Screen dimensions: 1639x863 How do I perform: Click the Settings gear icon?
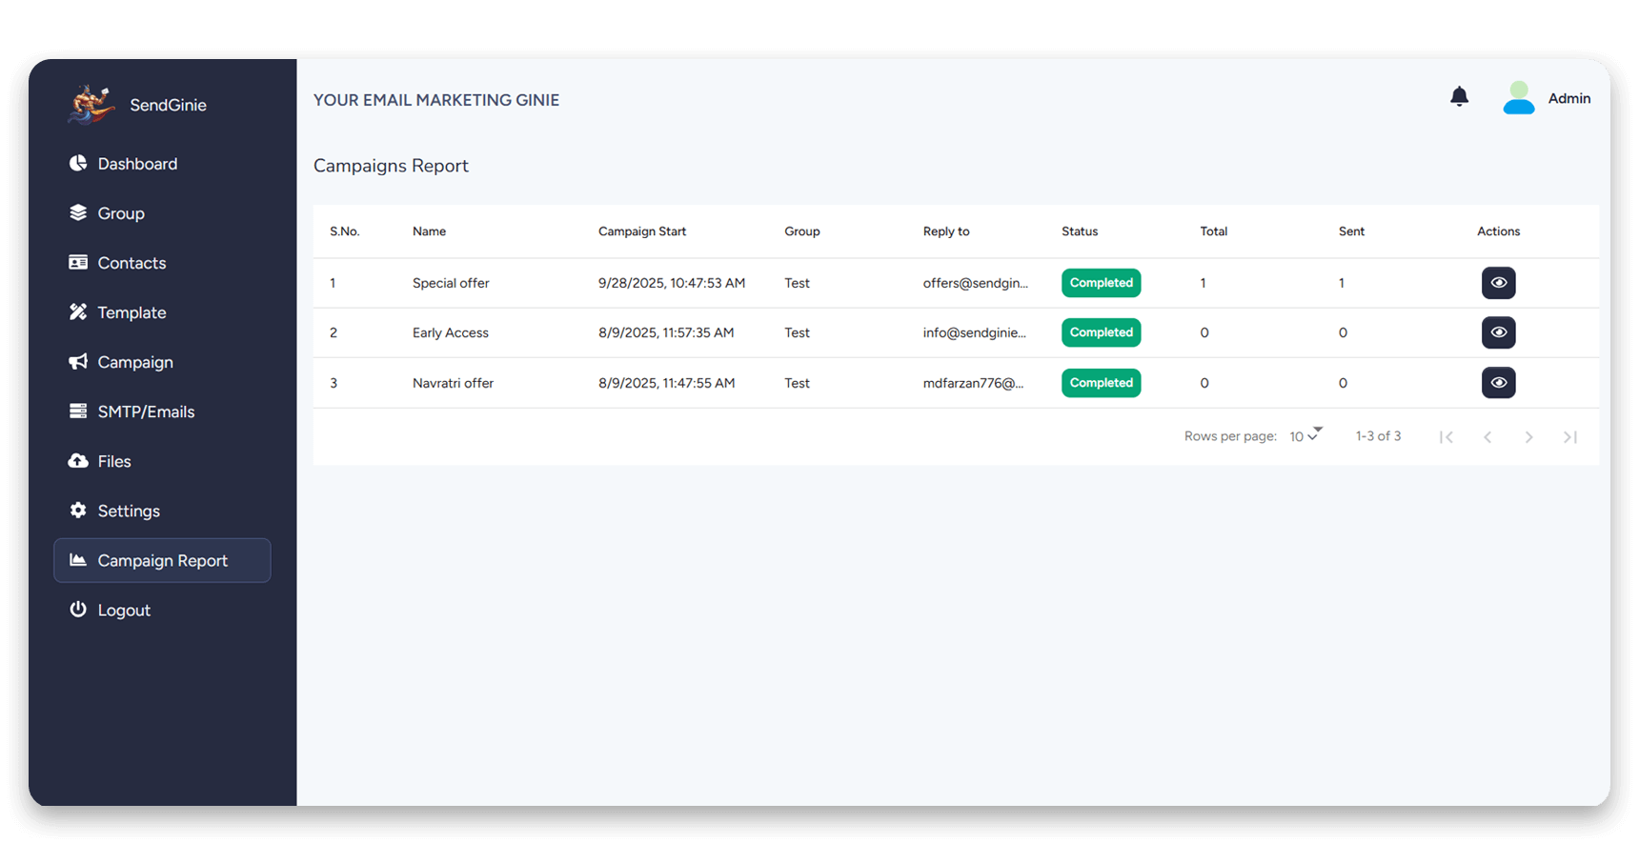(78, 511)
